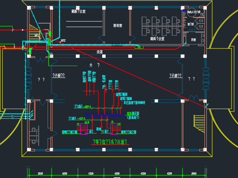Click the 走道 corridor label
The height and width of the screenshot is (178, 238).
[99, 52]
